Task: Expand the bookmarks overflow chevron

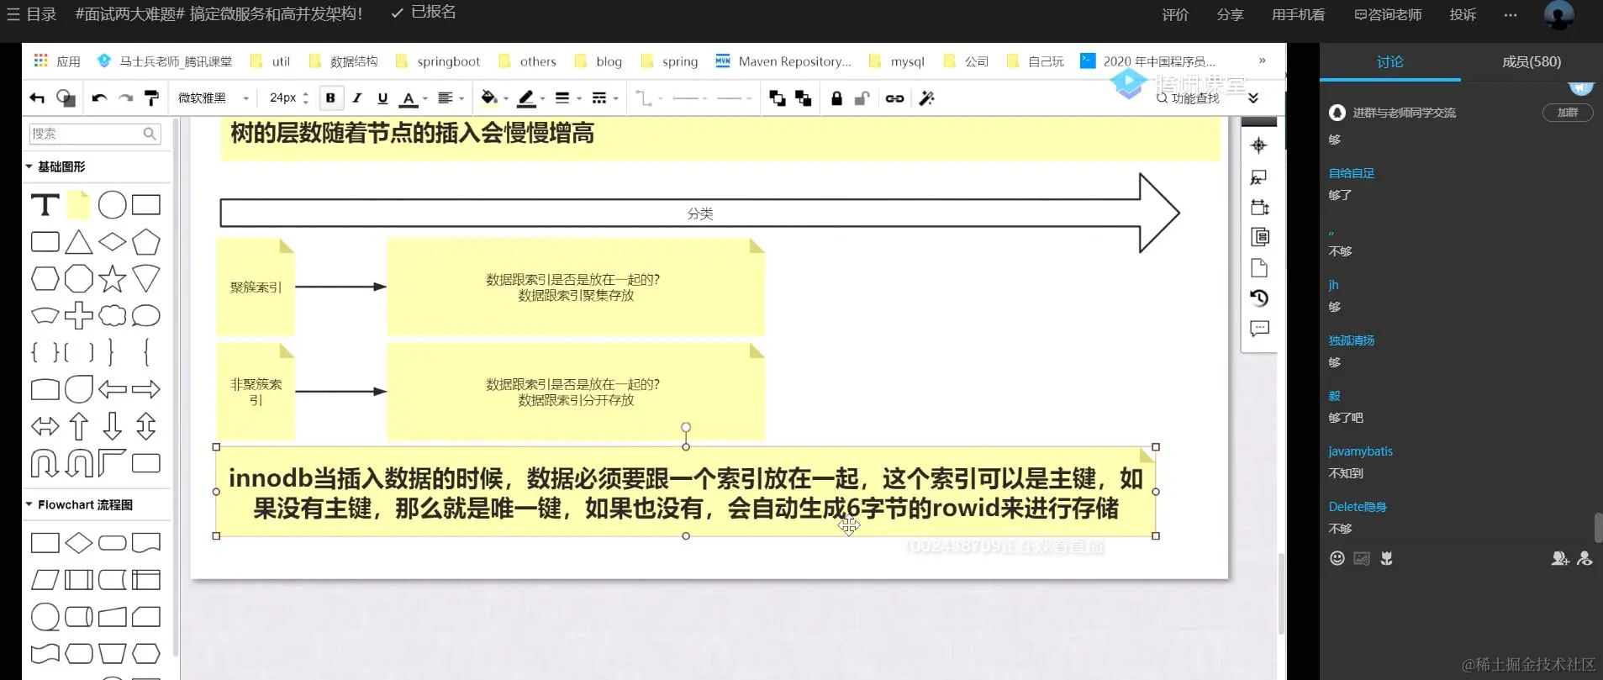Action: tap(1262, 61)
